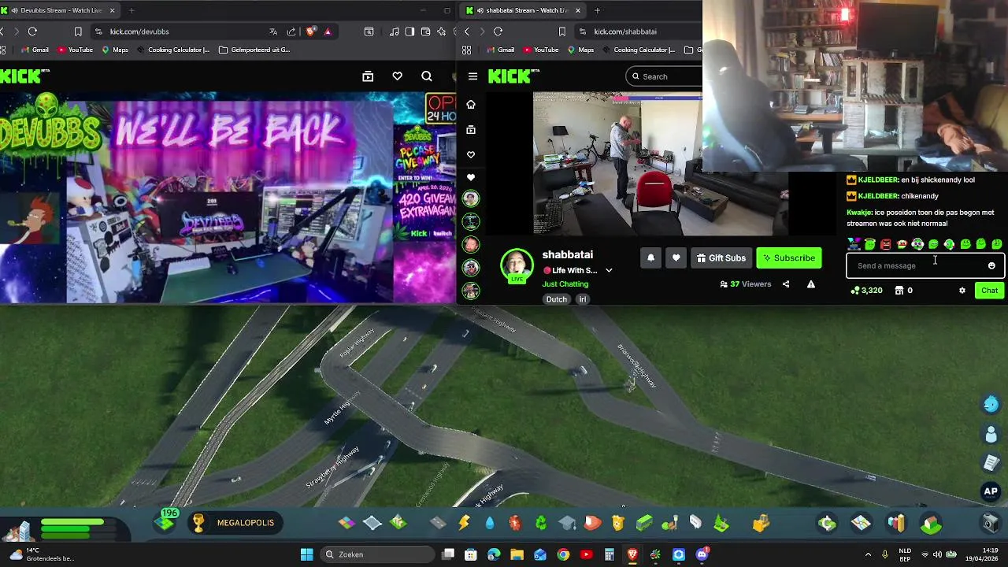Open search in the Devubbs Kick page
Screen dimensions: 1008x567
coord(427,76)
